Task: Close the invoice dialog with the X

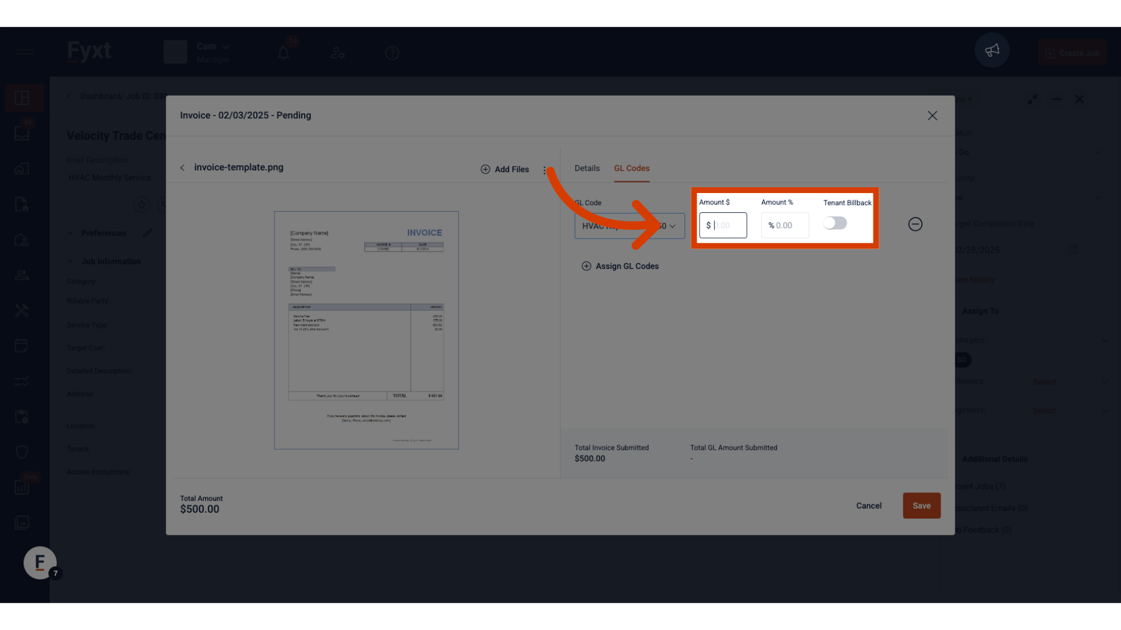Action: coord(932,116)
